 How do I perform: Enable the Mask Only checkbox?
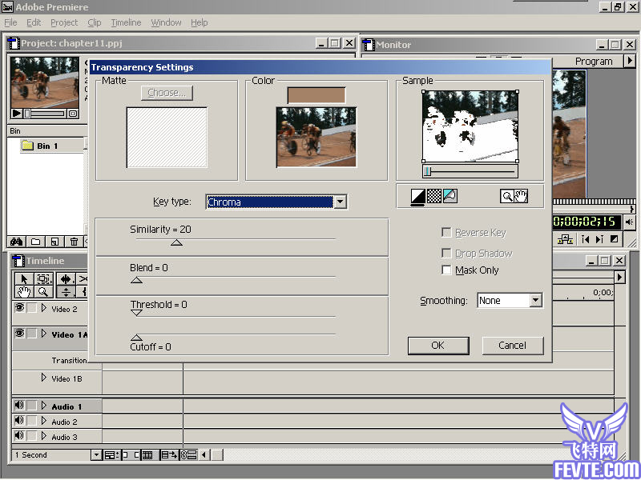[447, 270]
